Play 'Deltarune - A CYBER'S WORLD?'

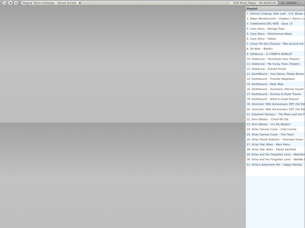tap(275, 54)
